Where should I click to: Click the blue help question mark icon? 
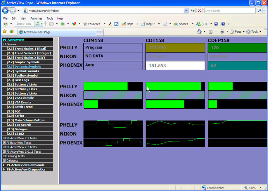[x=223, y=24]
